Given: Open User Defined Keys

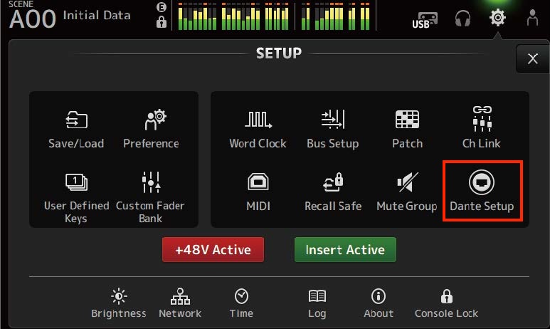Looking at the screenshot, I should [76, 198].
